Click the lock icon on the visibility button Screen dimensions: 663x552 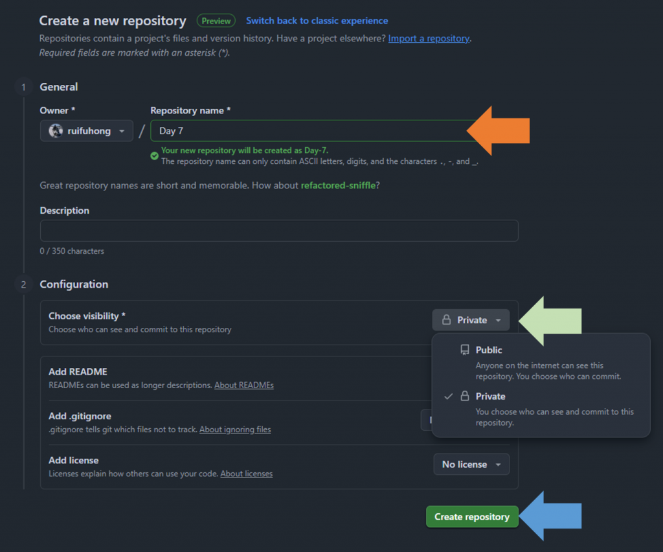(446, 320)
